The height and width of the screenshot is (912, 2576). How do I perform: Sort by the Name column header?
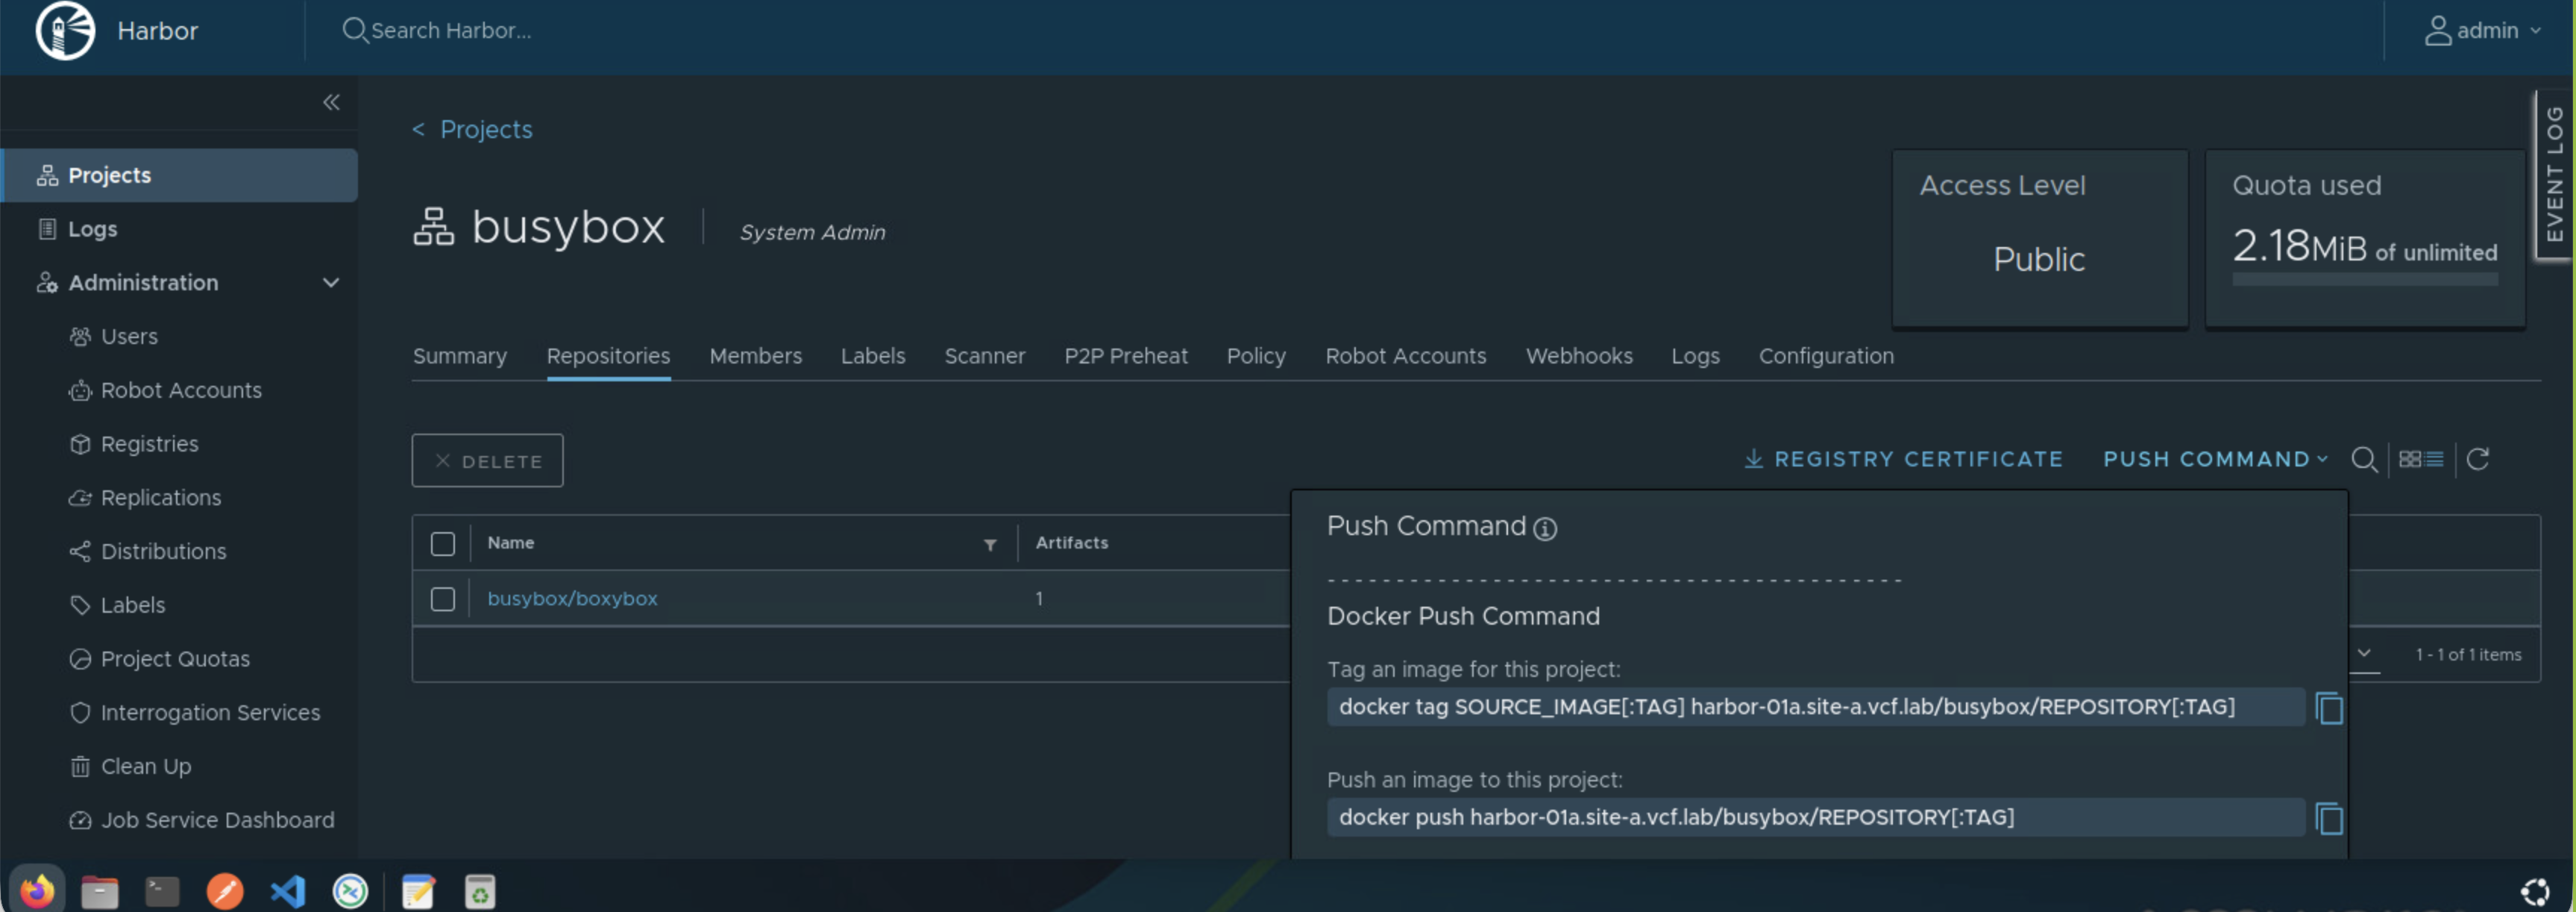pos(511,543)
